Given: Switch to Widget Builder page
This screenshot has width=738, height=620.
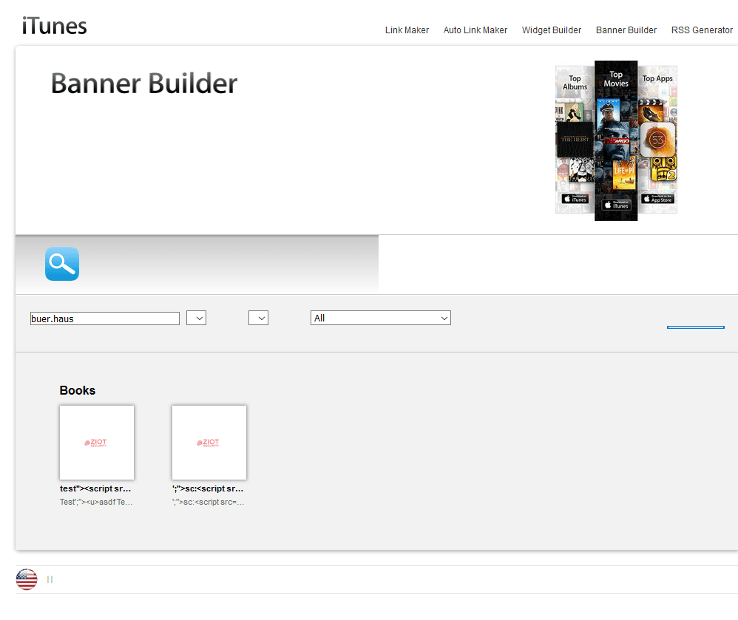Looking at the screenshot, I should click(x=552, y=30).
